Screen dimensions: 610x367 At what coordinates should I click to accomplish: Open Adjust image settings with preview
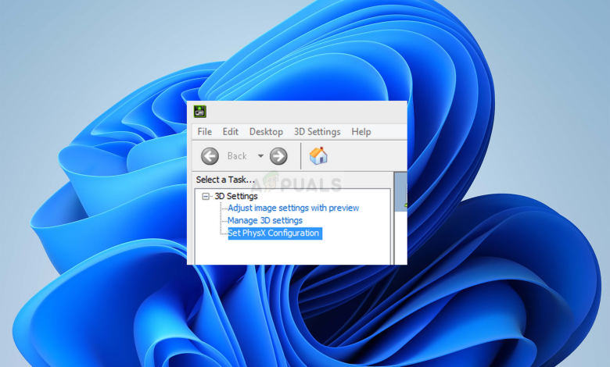pos(293,208)
